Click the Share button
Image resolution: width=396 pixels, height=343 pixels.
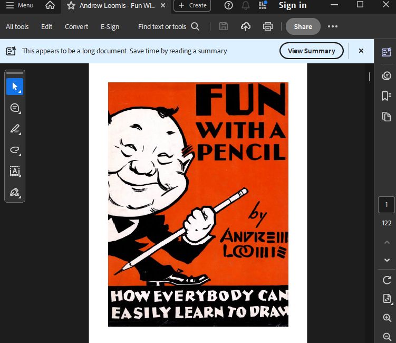tap(303, 26)
